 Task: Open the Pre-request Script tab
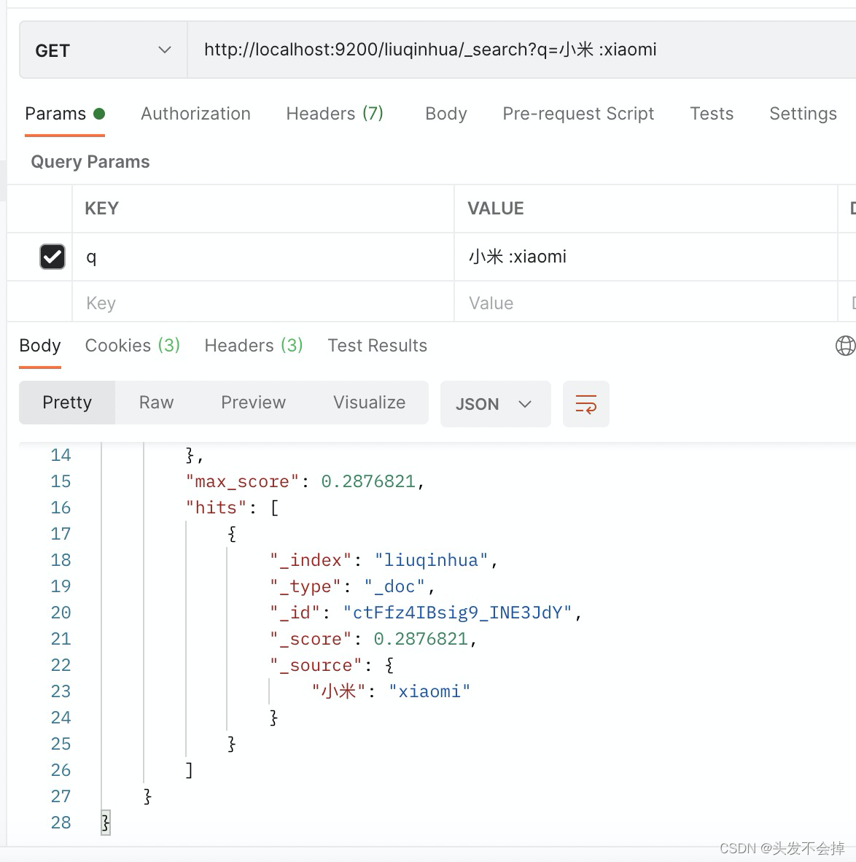[x=578, y=114]
